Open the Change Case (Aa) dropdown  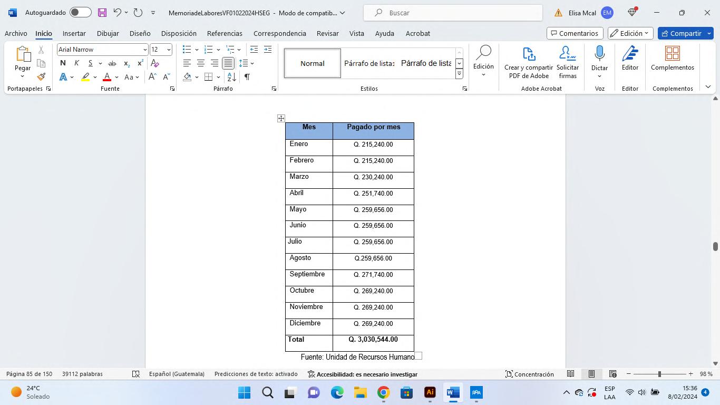131,77
